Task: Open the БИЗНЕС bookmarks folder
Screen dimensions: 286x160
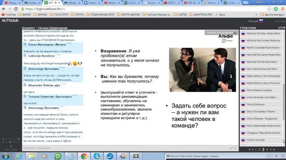Action: [41, 15]
